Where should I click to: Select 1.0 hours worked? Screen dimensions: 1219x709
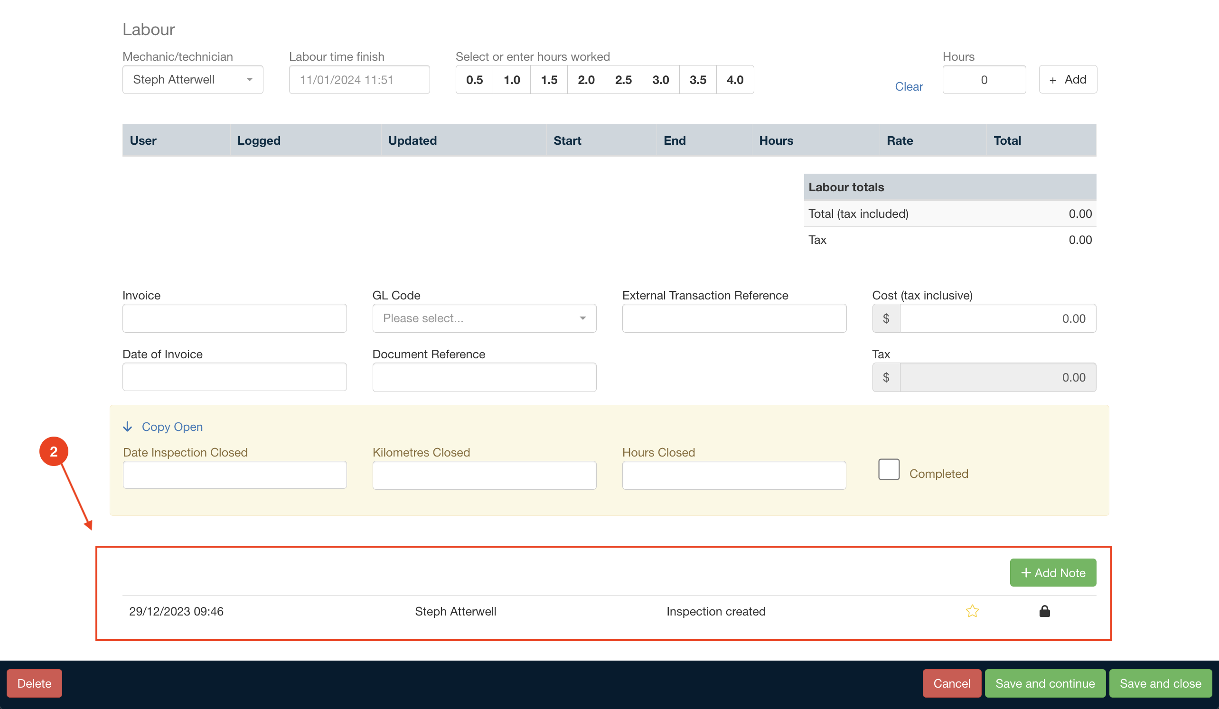point(512,80)
